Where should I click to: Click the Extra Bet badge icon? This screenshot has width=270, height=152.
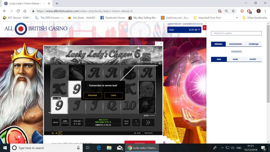click(x=147, y=57)
